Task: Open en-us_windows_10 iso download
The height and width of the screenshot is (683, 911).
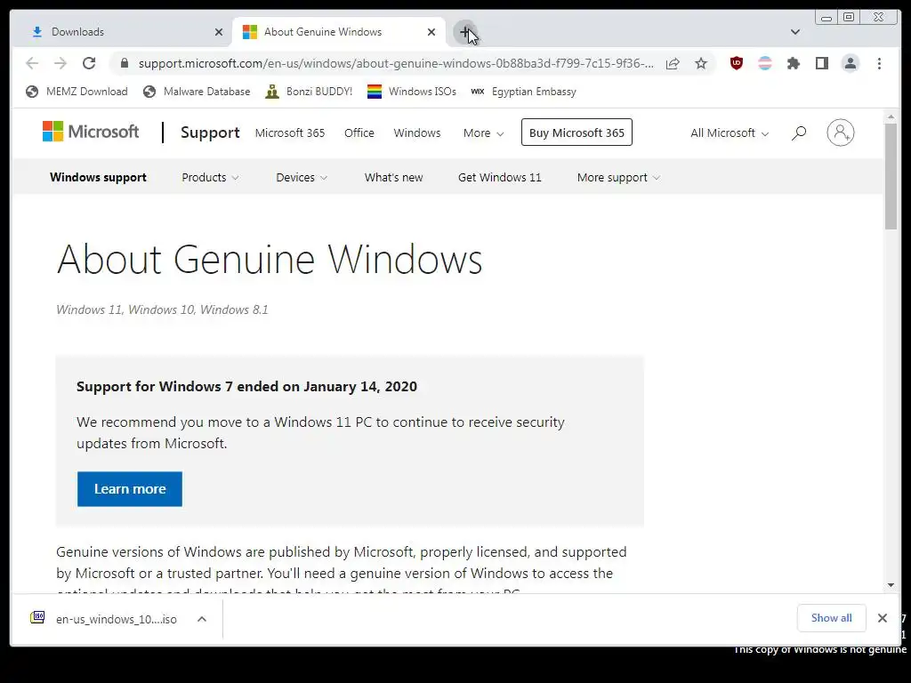Action: [117, 619]
